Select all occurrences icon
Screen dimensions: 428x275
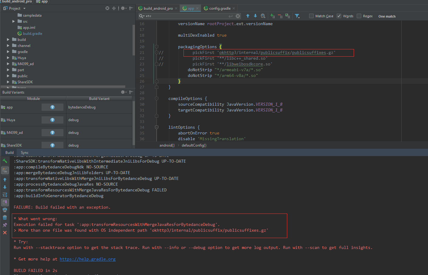coord(288,16)
